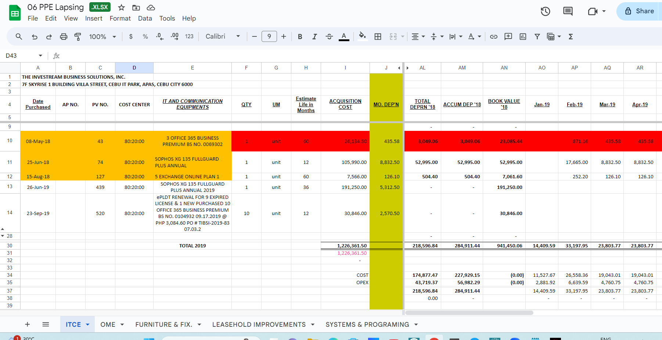Viewport: 662px width, 340px height.
Task: Open the Google Sheets home icon
Action: click(x=15, y=13)
